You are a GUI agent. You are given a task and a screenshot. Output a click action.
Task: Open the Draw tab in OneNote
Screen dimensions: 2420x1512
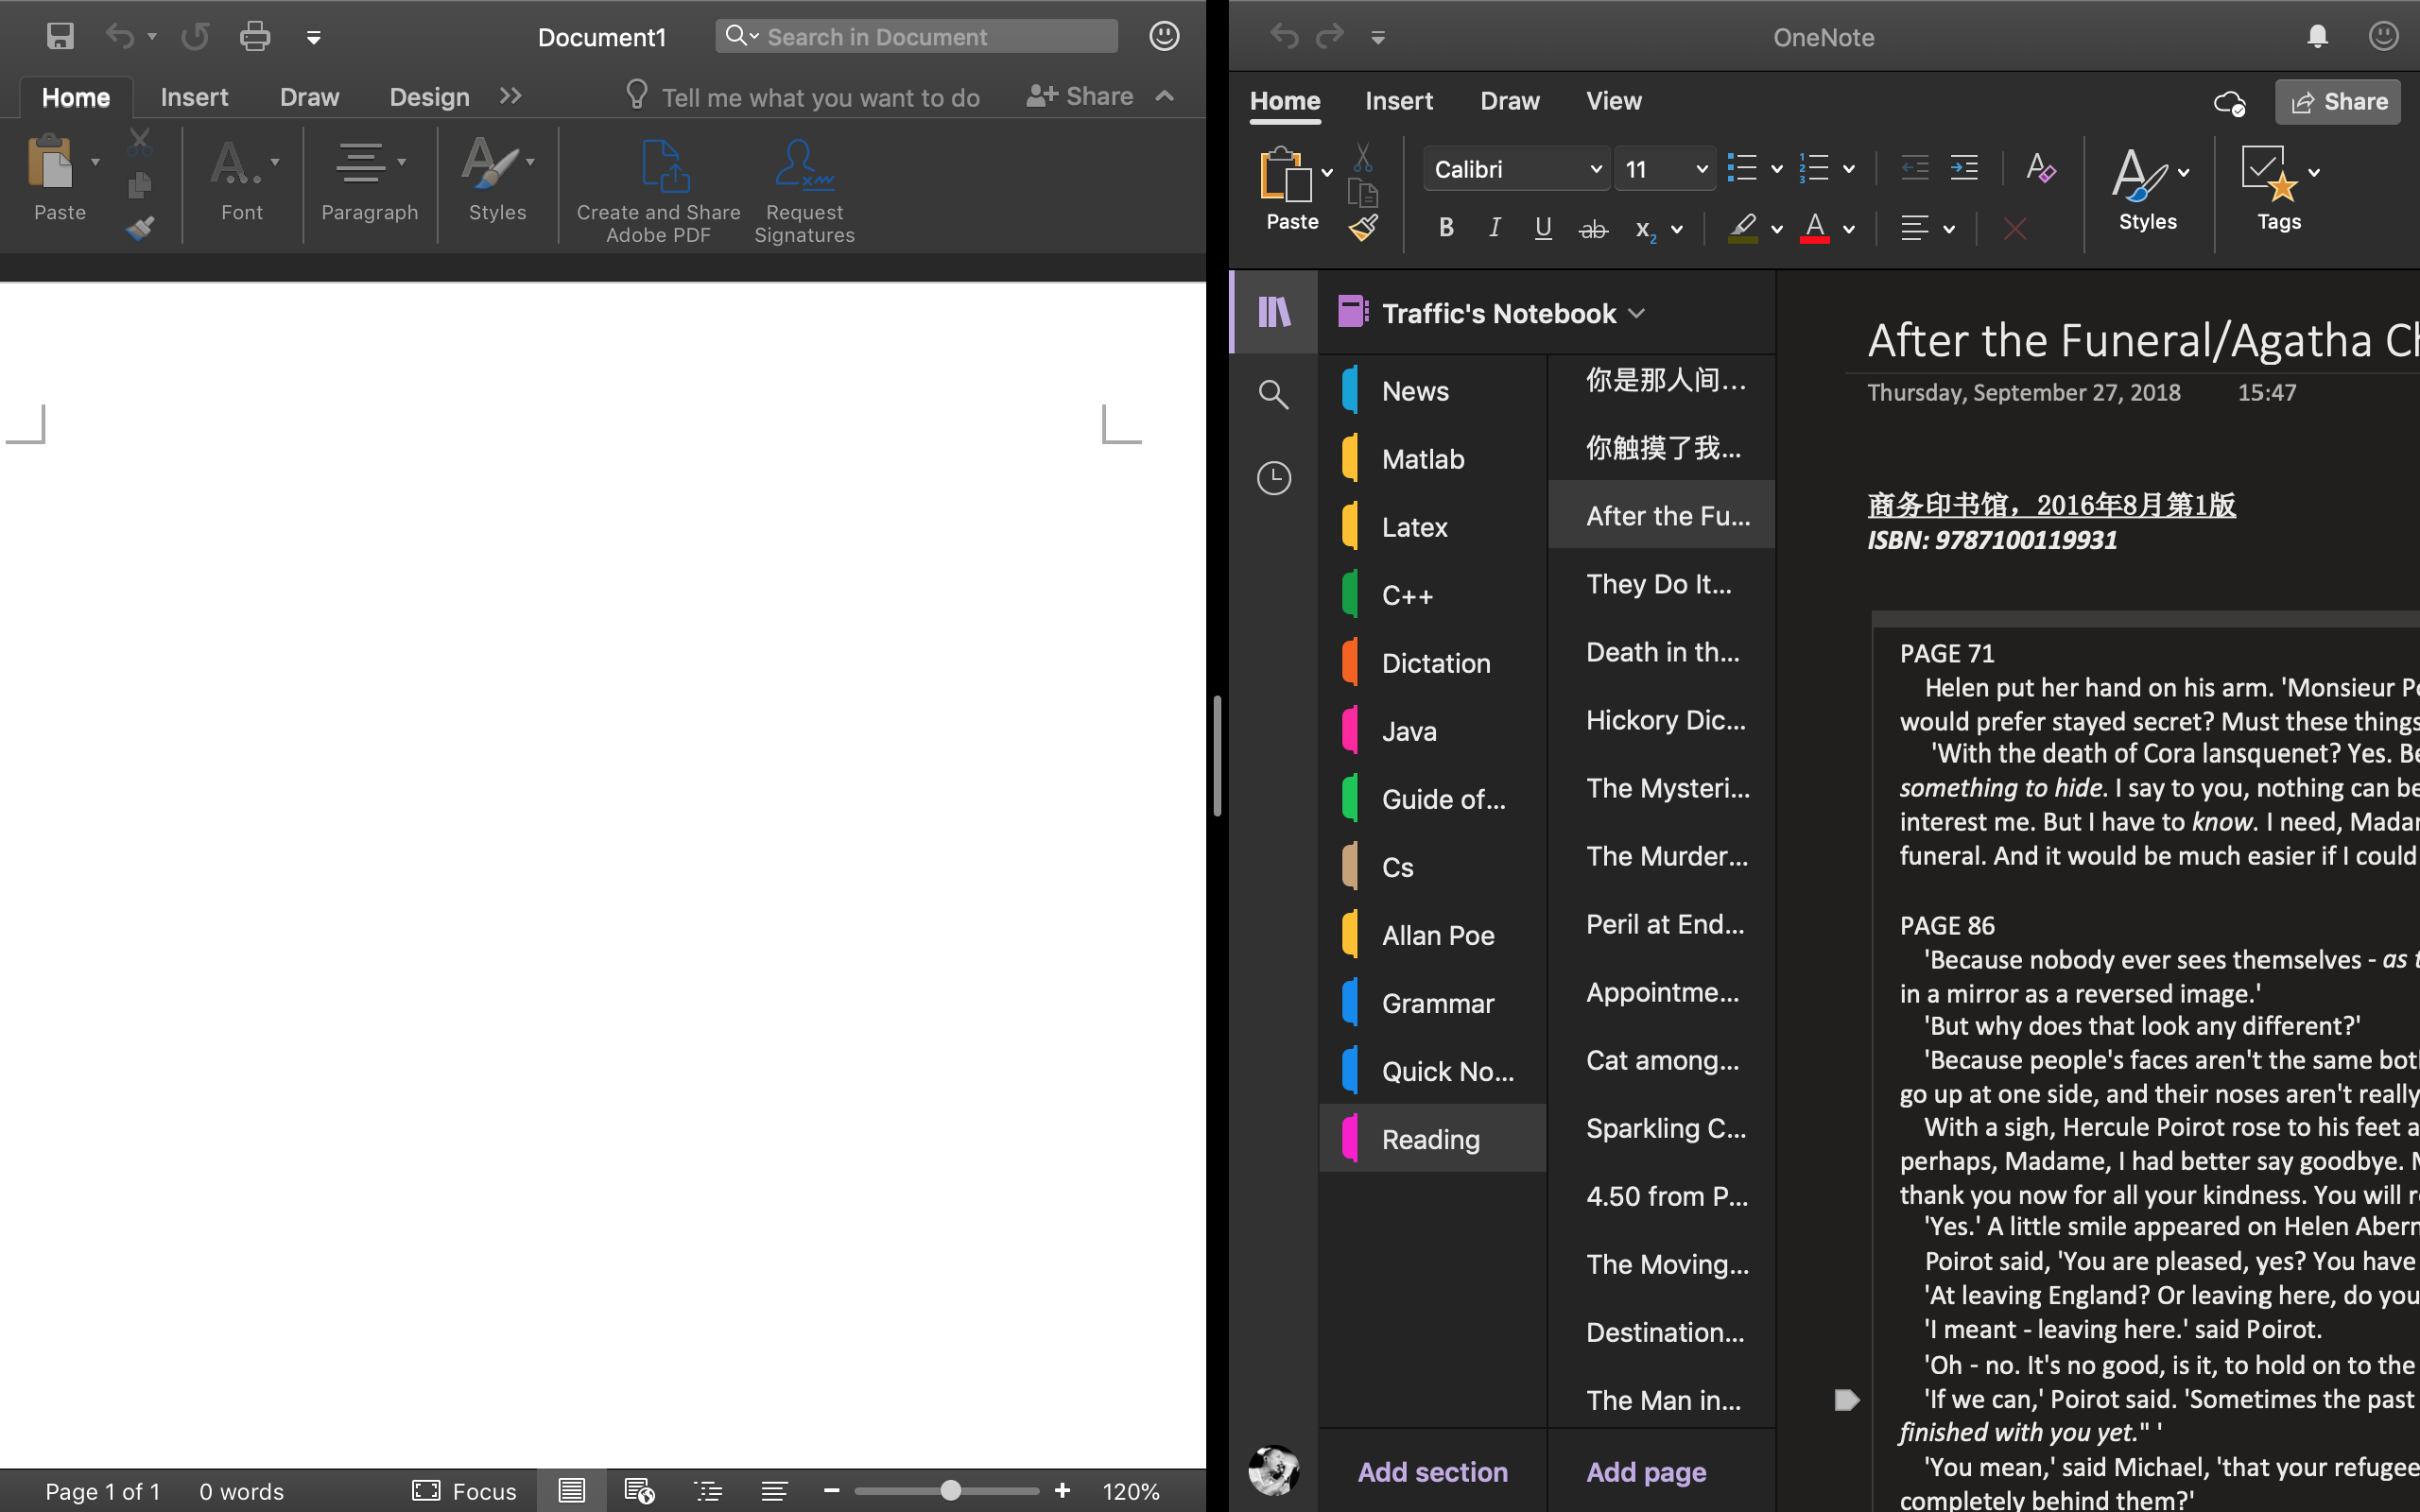pyautogui.click(x=1509, y=101)
